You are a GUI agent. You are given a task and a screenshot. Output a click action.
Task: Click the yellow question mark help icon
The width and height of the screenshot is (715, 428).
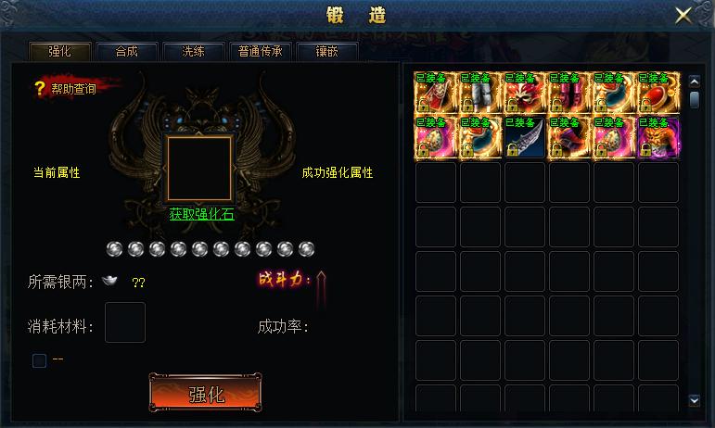[x=40, y=88]
